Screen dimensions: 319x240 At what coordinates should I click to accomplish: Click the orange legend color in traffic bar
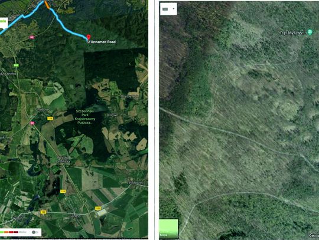click(6, 232)
